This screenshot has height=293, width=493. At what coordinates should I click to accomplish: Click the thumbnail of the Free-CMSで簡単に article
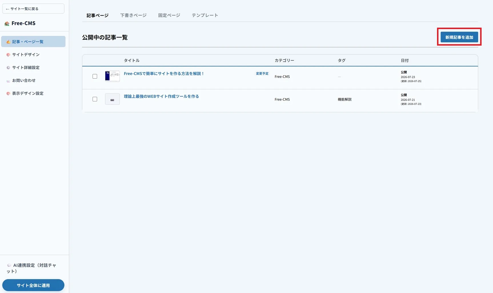112,76
